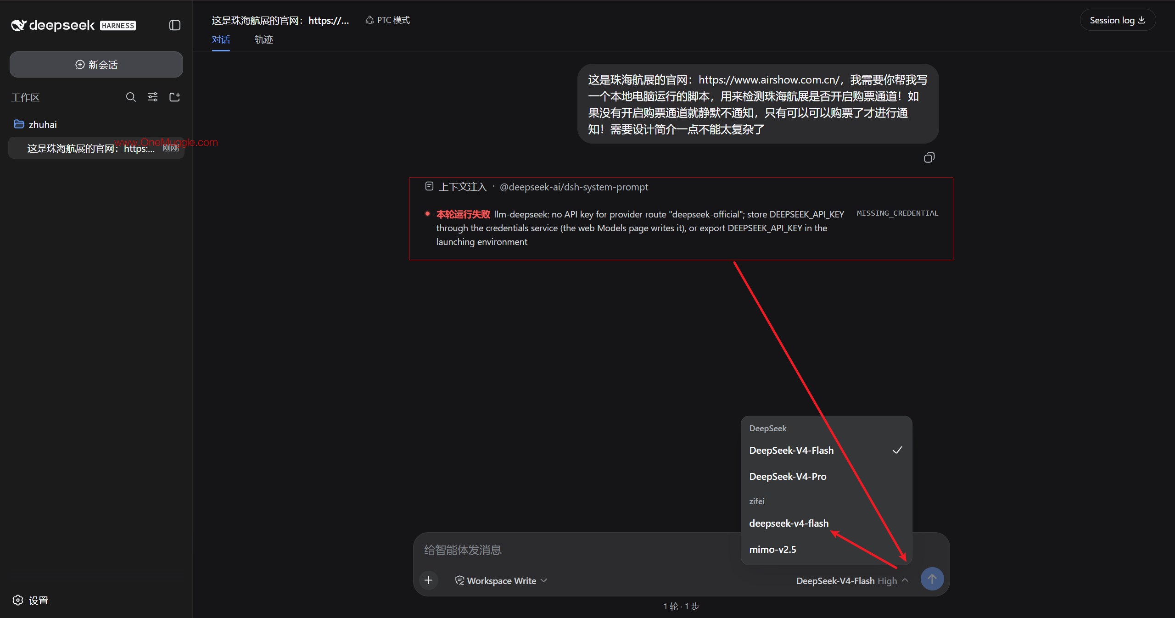Screen dimensions: 1175x618
Task: Copy the user message
Action: (929, 158)
